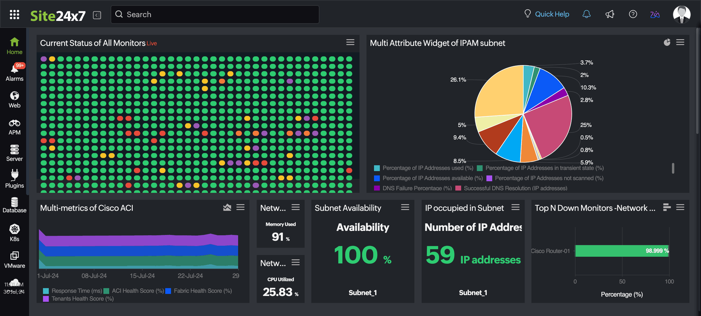Collapse the sidebar using the arrow icon
Viewport: 701px width, 316px height.
[97, 15]
